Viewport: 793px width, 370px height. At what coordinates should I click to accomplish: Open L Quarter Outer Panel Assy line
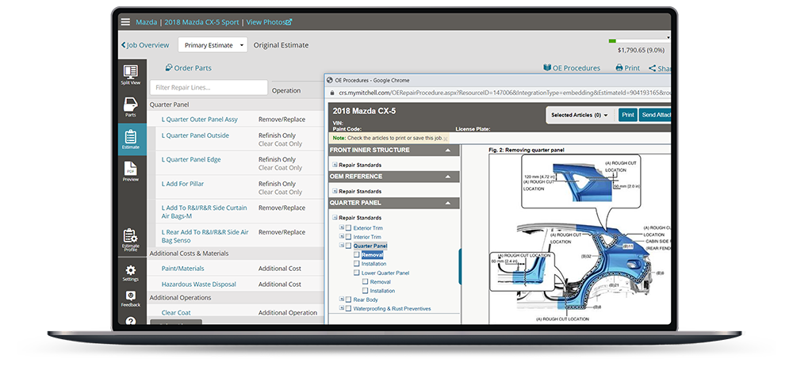(199, 120)
